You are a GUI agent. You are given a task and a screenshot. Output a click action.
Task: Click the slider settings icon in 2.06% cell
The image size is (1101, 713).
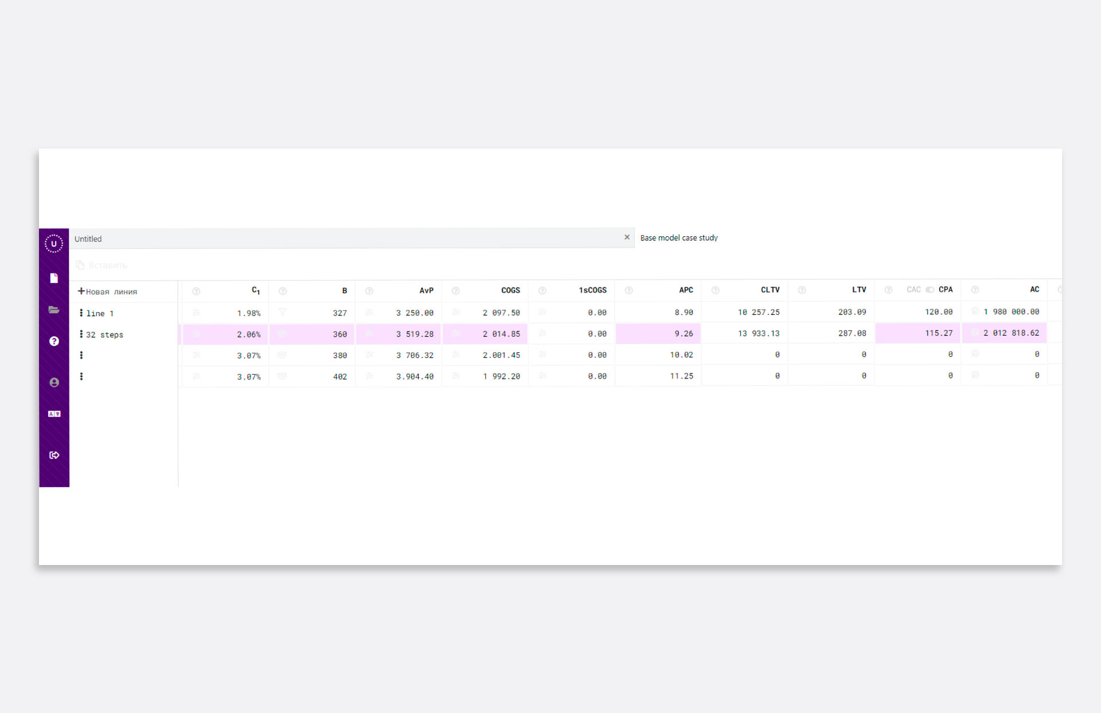coord(197,334)
